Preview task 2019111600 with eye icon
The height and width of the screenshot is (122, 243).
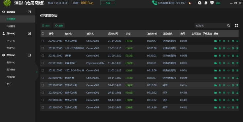tap(228, 63)
